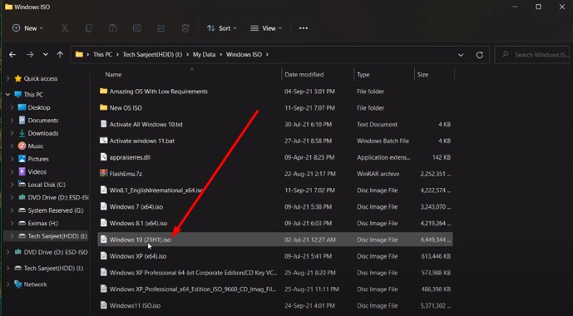Click the Paste clipboard icon
Image resolution: width=573 pixels, height=316 pixels.
(x=113, y=28)
